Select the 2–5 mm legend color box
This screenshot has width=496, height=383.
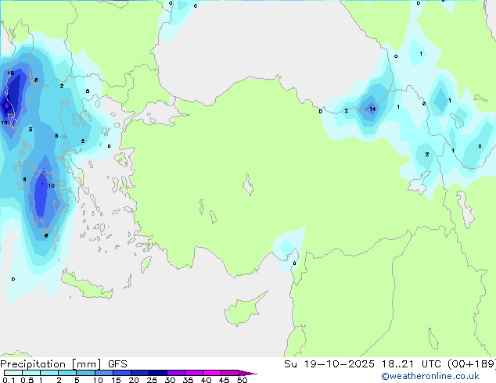pos(67,373)
